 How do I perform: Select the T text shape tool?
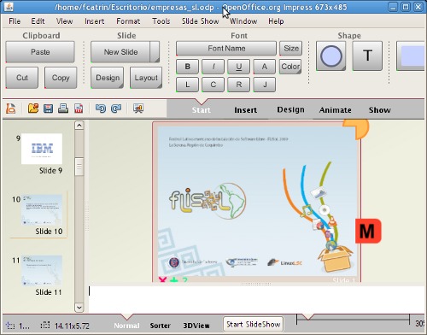[x=367, y=56]
